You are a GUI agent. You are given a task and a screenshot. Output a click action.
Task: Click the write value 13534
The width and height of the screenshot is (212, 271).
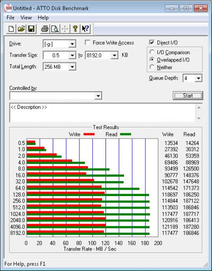[171, 143]
